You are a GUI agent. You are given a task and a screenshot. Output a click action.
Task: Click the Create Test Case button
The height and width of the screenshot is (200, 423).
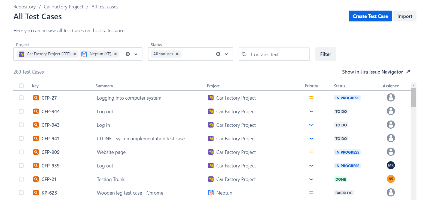point(370,16)
